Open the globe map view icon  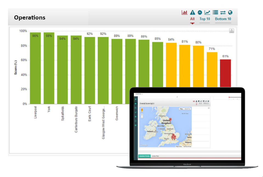click(x=230, y=12)
